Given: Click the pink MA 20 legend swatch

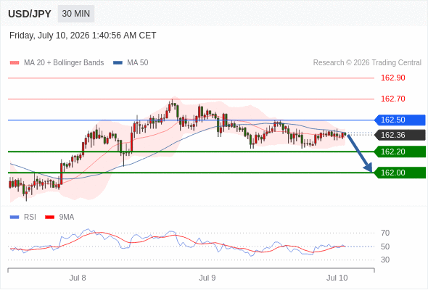Looking at the screenshot, I should click(x=15, y=63).
